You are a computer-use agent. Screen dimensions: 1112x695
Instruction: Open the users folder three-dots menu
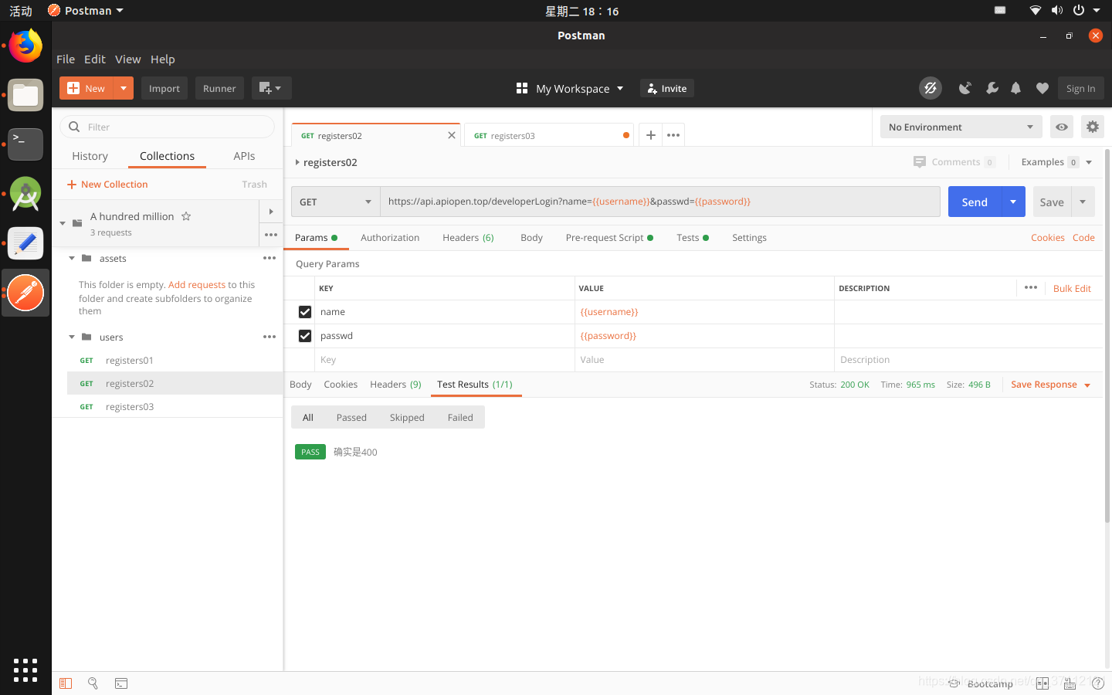pos(270,337)
